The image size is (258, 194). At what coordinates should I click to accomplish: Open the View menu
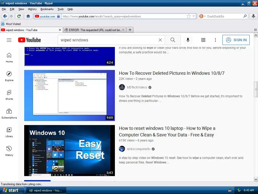[x=21, y=9]
